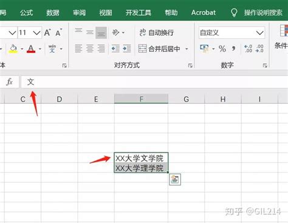Open the Acrobat tab
Image resolution: width=288 pixels, height=223 pixels.
[x=204, y=13]
